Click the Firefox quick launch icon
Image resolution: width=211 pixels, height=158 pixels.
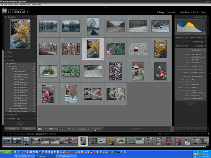pyautogui.click(x=25, y=152)
